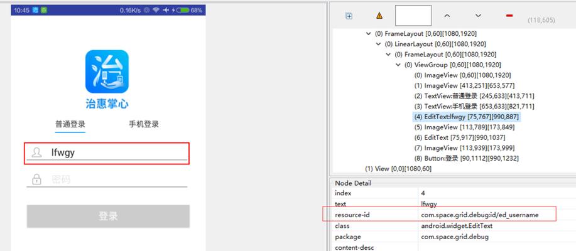This screenshot has width=576, height=251.
Task: Click the expand-all plus icon in toolbar
Action: (349, 16)
